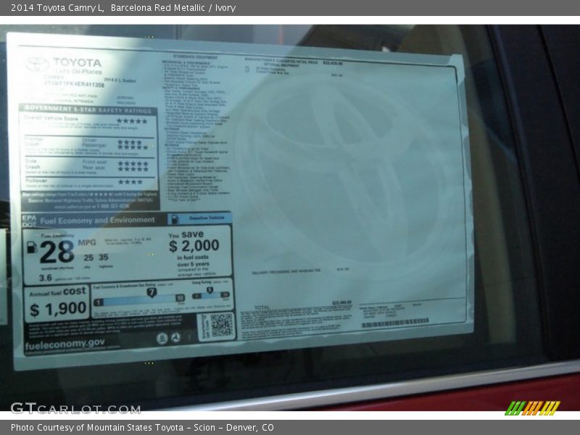This screenshot has width=580, height=435.
Task: Click 'Barcelona Red Metallic / Ivory' caption text
Action: [x=173, y=7]
